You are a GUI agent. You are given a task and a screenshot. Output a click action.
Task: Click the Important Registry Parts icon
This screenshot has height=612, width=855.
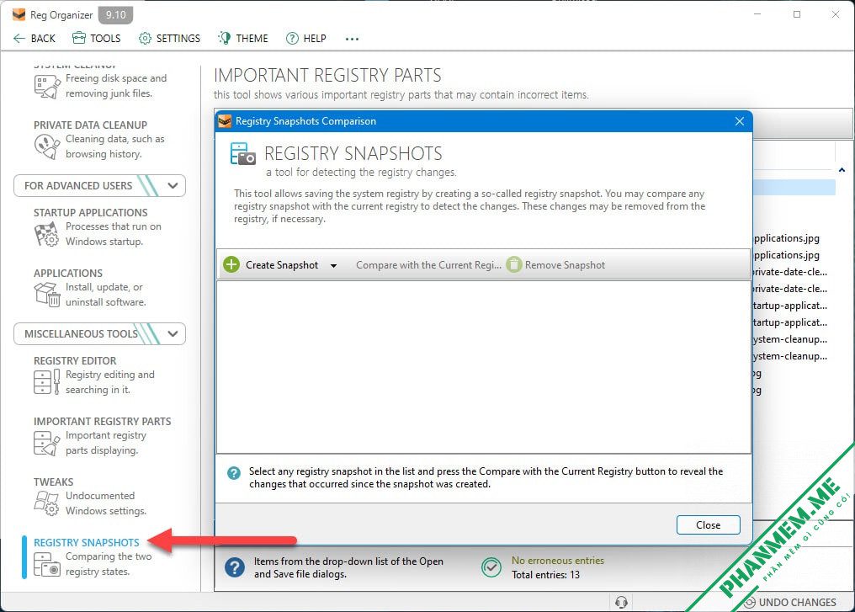pos(47,443)
